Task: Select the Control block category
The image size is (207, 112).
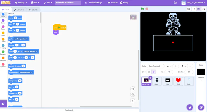Action: point(3,40)
